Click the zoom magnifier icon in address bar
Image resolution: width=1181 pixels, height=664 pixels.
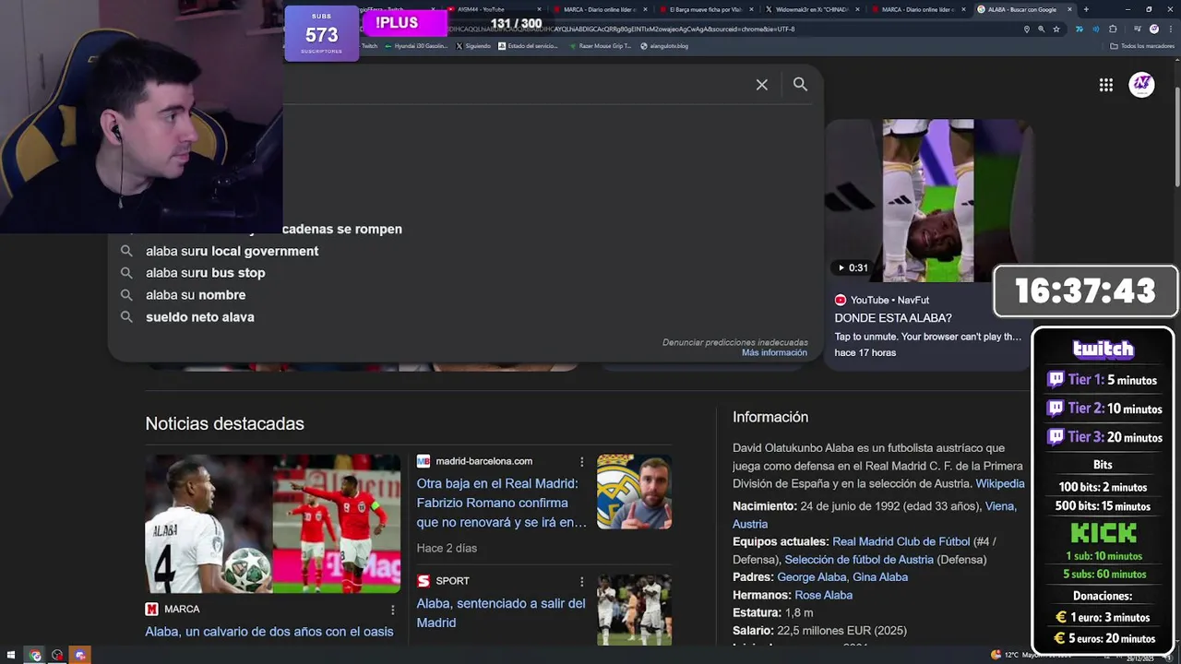tap(1041, 29)
